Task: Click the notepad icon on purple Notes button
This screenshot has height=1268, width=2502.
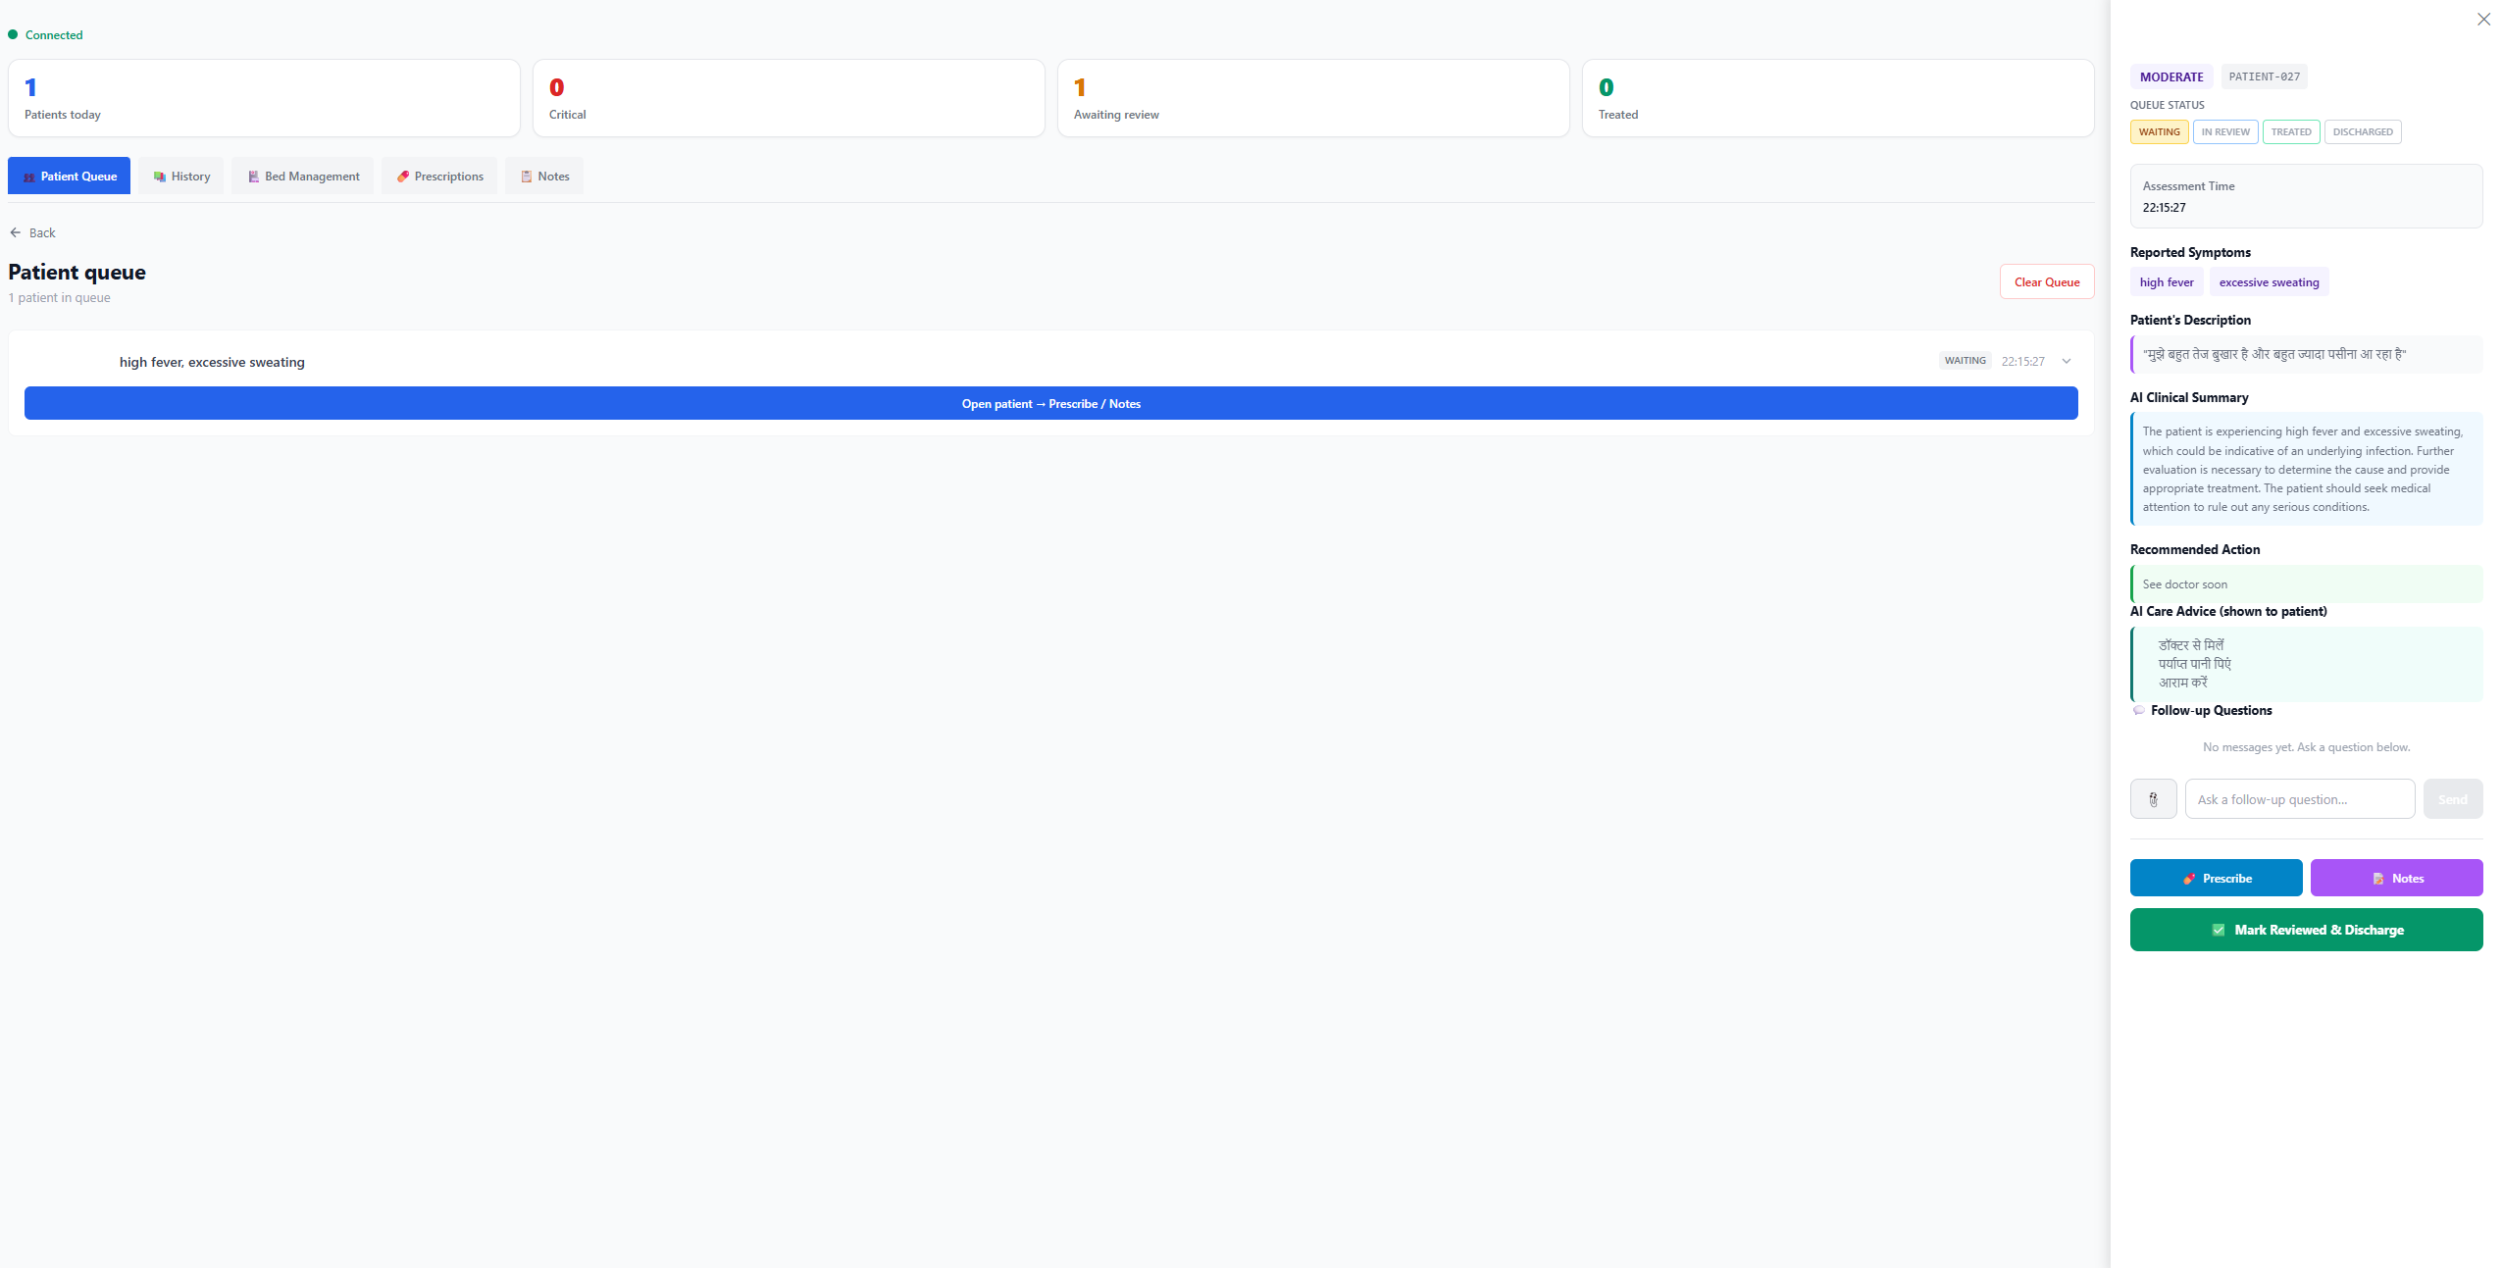Action: [2378, 879]
